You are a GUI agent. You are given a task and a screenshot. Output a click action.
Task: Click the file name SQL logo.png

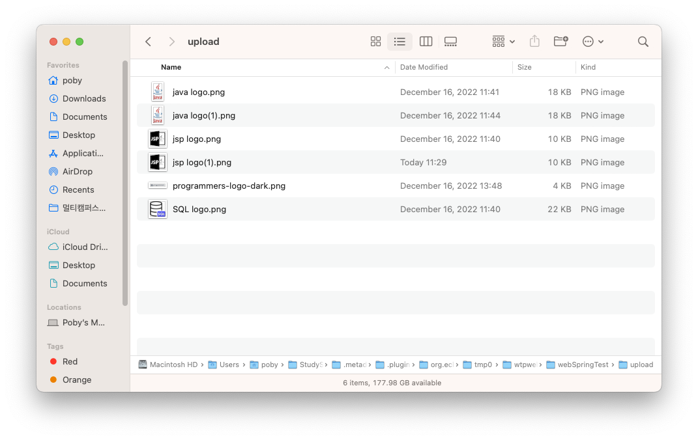click(199, 210)
